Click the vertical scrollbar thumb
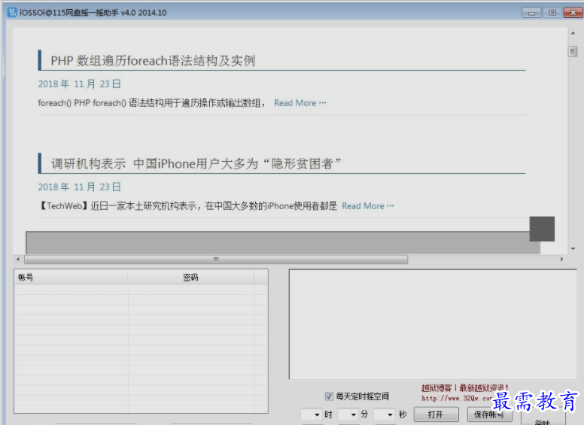Screen dimensions: 584x425 (x=573, y=51)
